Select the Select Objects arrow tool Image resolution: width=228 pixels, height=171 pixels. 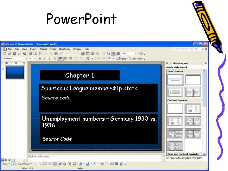coord(14,164)
